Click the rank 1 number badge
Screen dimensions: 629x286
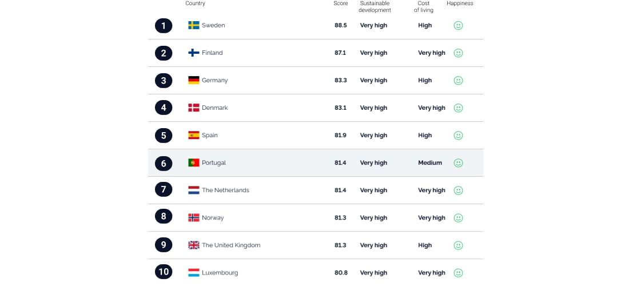tap(164, 25)
